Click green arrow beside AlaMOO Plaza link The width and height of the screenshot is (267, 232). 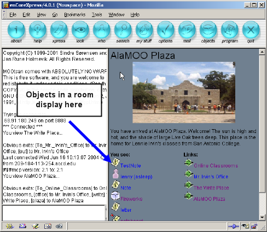coord(189,196)
